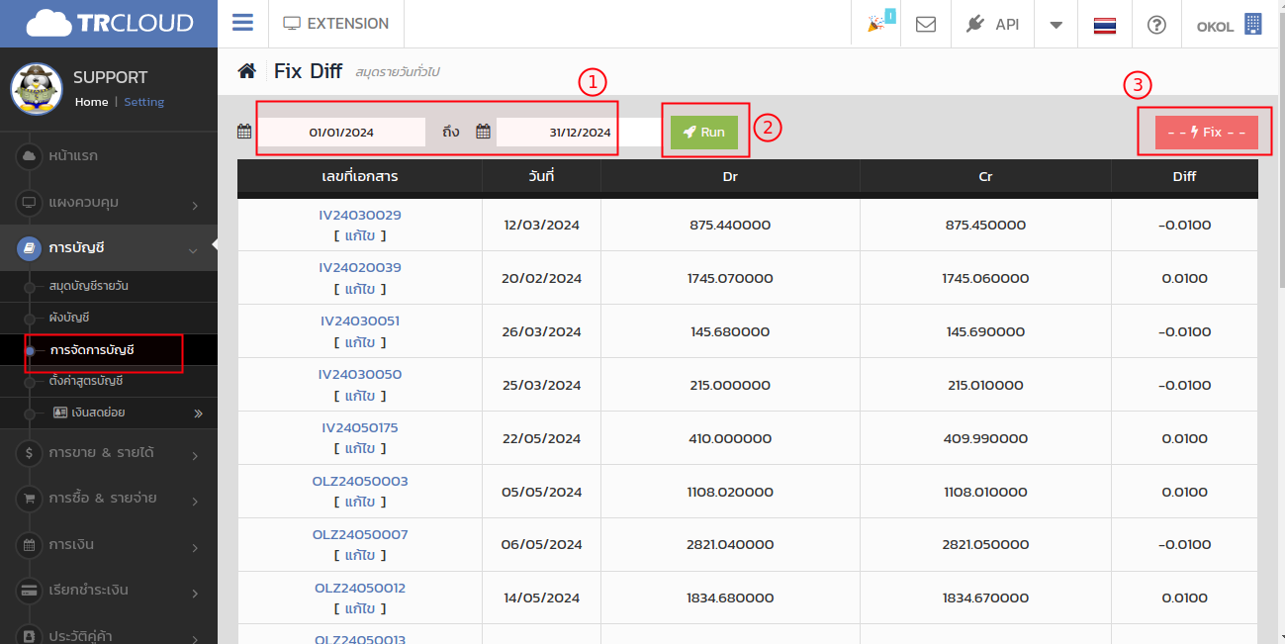Select date cell 22/05/2024
This screenshot has width=1285, height=644.
[541, 438]
